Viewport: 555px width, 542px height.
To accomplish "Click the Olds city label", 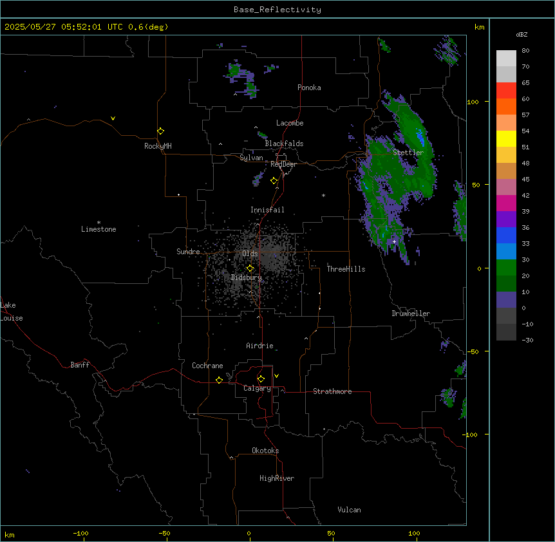I will (250, 254).
